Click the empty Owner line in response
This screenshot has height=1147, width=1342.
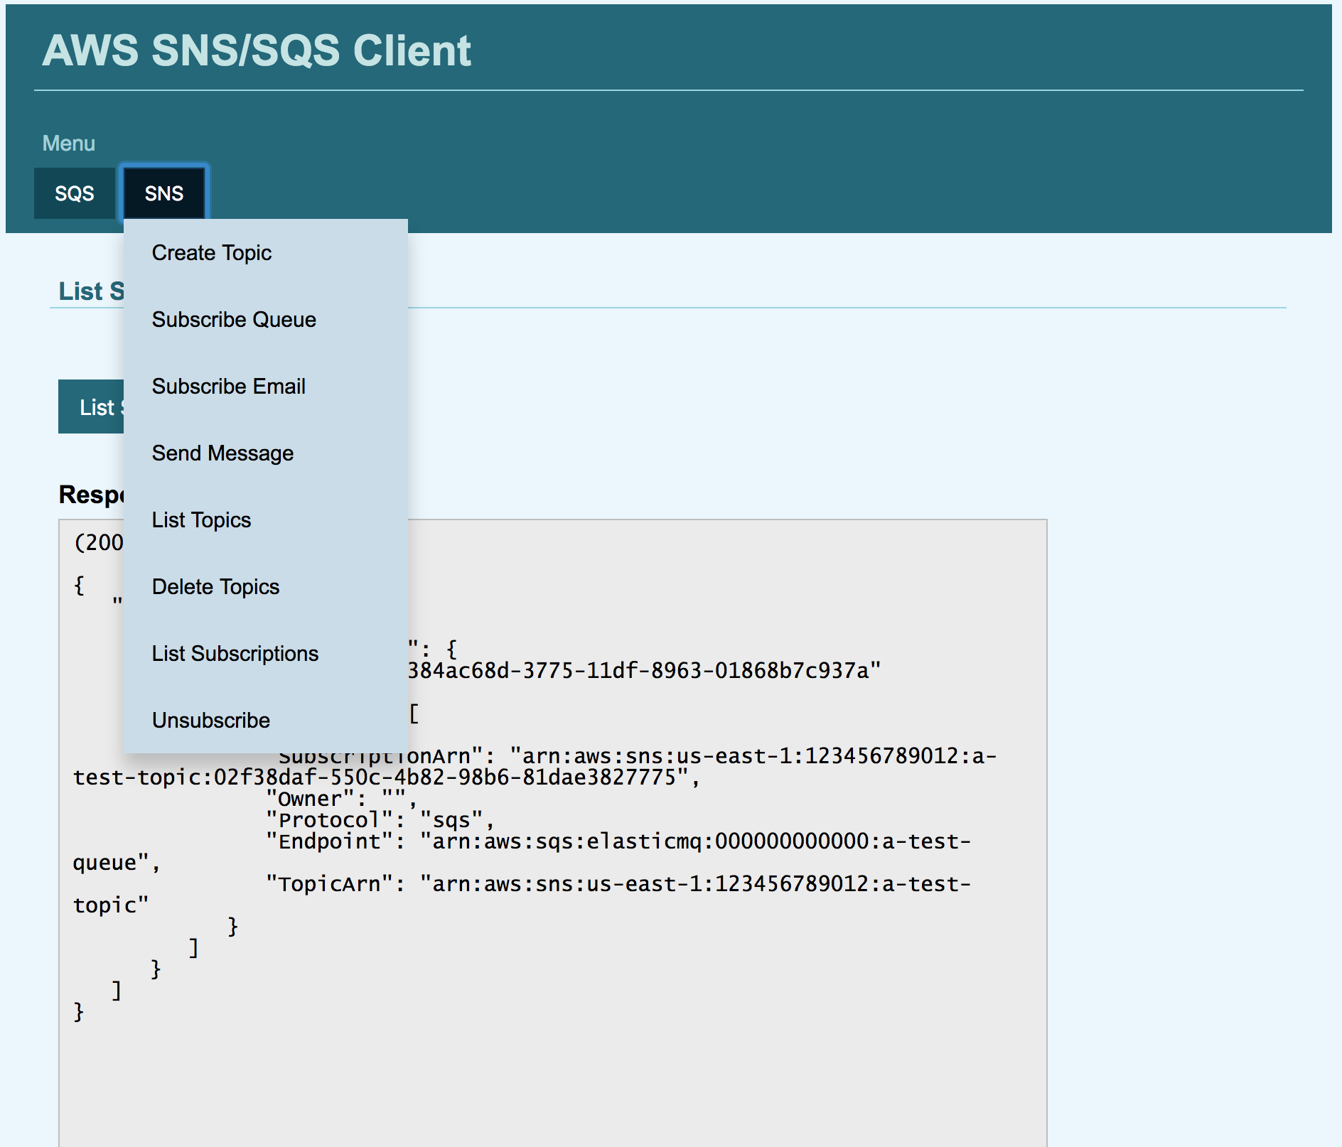(x=341, y=799)
